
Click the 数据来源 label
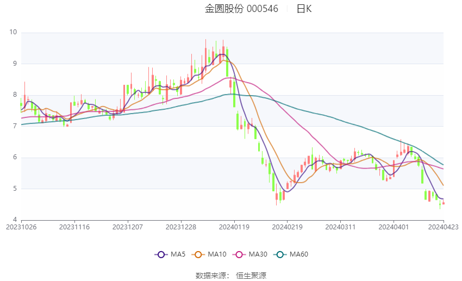click(x=211, y=276)
